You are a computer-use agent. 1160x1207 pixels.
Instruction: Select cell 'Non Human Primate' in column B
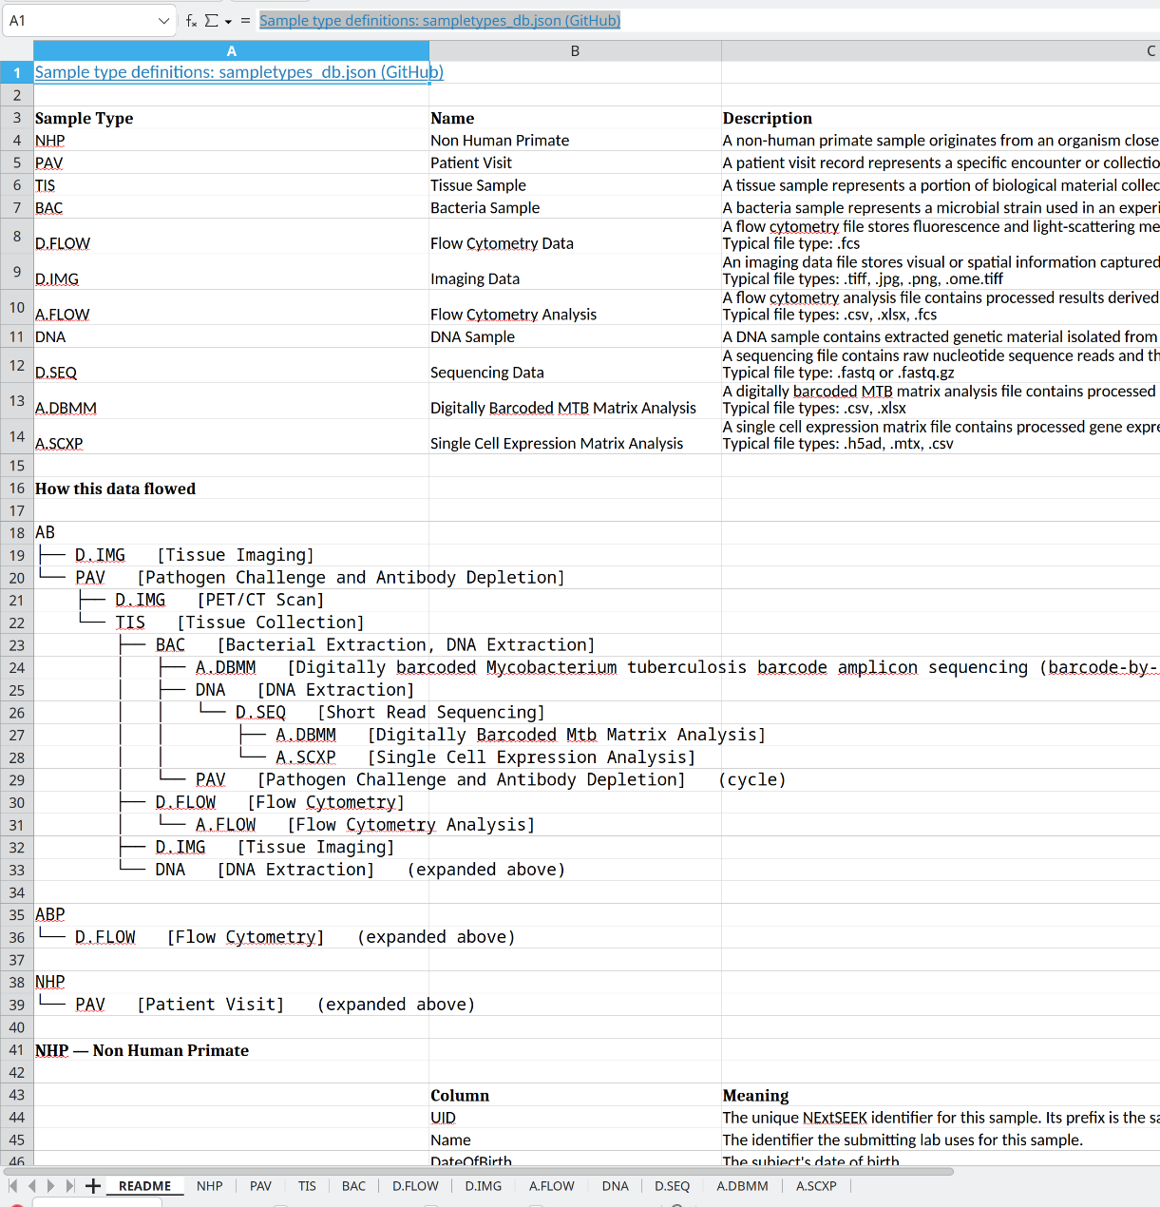click(575, 141)
